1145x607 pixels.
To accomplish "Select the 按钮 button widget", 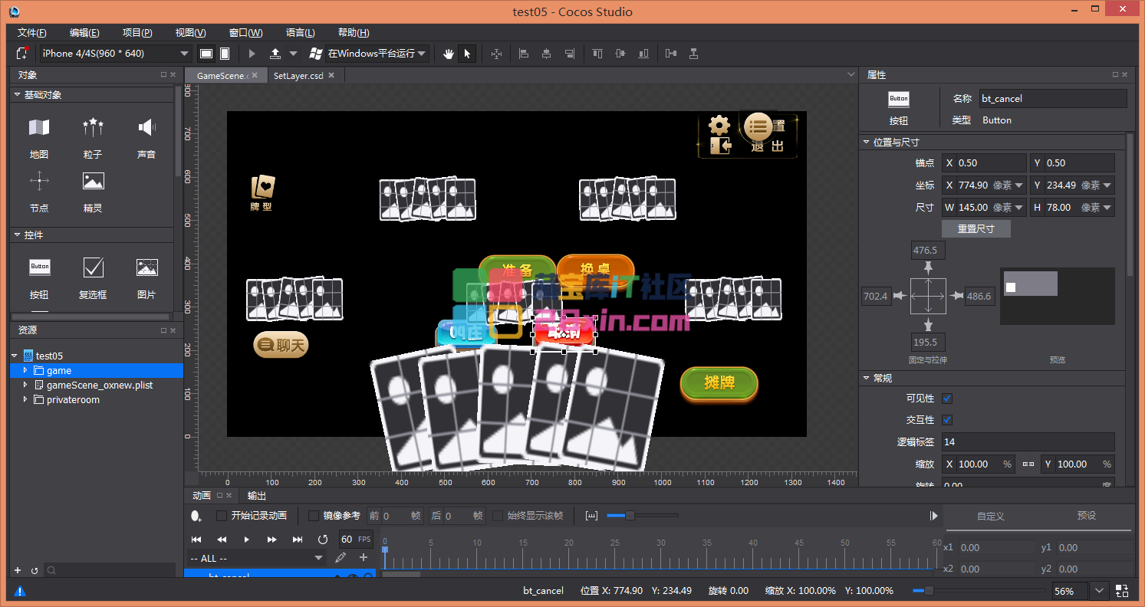I will click(x=39, y=278).
